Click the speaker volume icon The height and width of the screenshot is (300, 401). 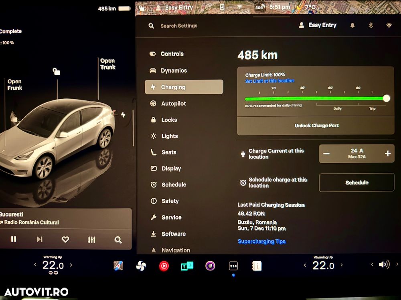click(384, 264)
